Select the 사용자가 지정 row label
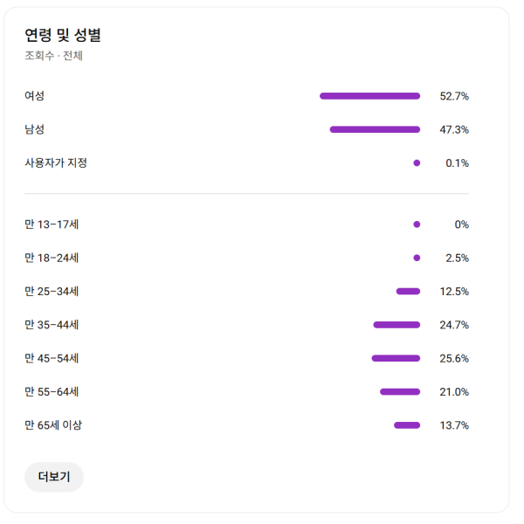 56,163
